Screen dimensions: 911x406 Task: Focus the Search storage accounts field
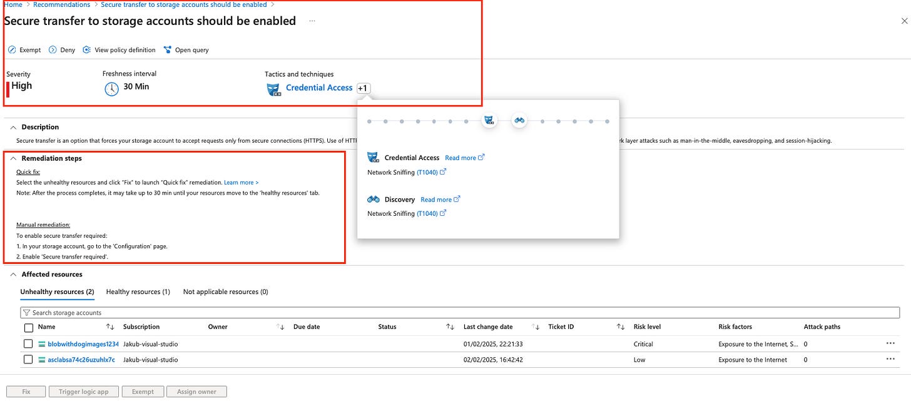[x=460, y=312]
